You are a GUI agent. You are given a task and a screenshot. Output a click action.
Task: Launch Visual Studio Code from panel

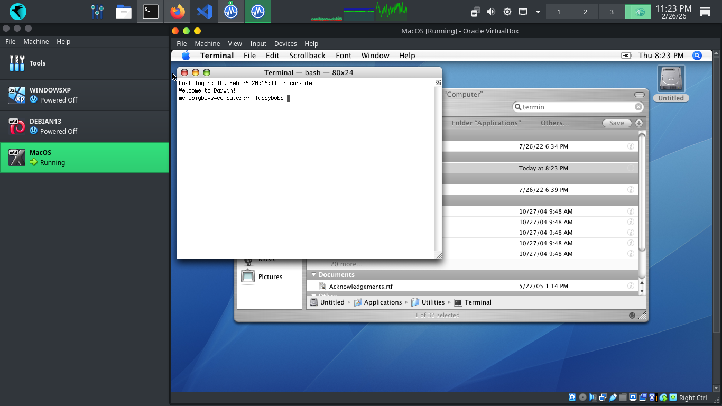[x=205, y=12]
